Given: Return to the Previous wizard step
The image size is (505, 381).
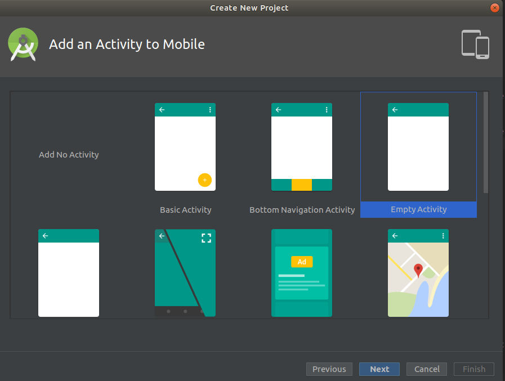Looking at the screenshot, I should [329, 369].
